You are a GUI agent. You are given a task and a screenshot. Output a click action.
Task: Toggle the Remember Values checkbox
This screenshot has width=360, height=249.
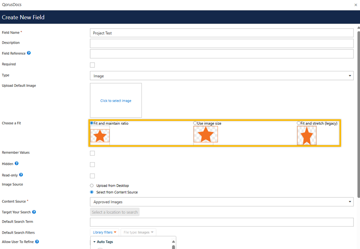[x=92, y=153]
